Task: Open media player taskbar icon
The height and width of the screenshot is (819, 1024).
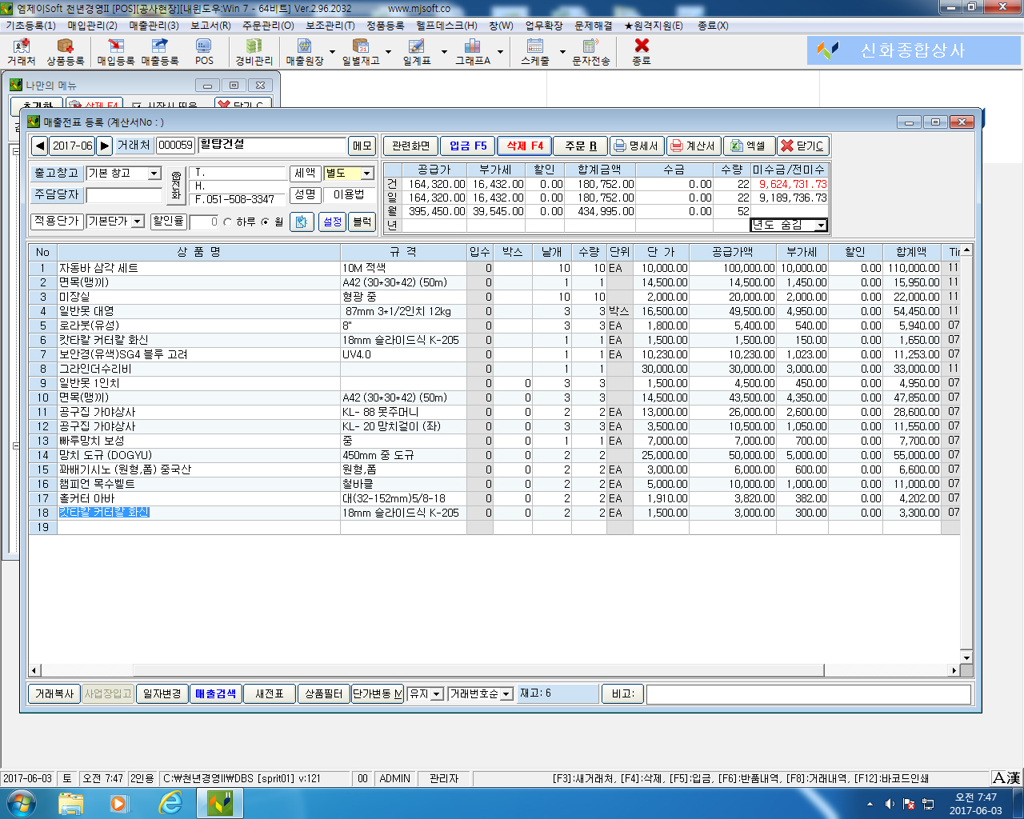Action: pos(119,803)
